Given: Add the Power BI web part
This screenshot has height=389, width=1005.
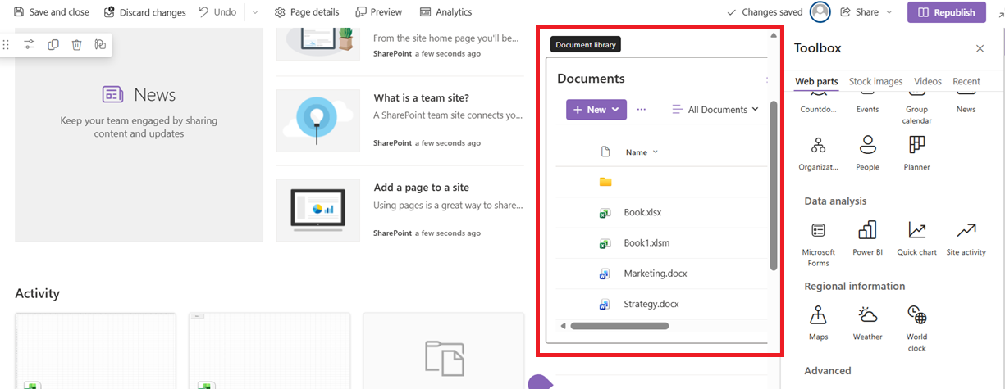Looking at the screenshot, I should click(867, 238).
